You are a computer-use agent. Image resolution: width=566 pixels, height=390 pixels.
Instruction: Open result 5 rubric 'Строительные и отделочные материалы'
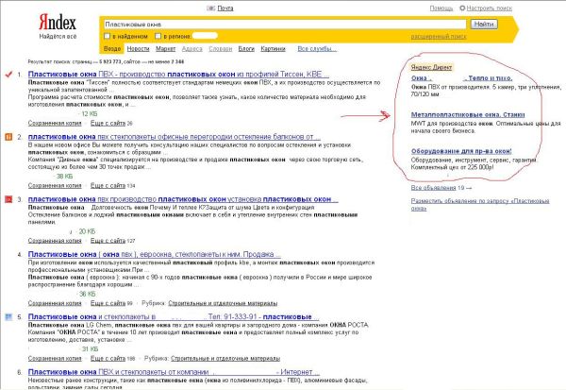[x=225, y=358]
